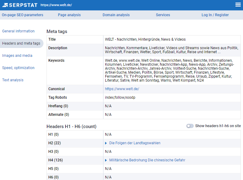Select General information in sidebar

18,31
